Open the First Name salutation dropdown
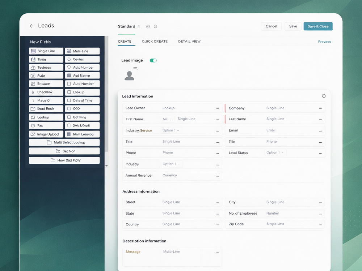 168,119
